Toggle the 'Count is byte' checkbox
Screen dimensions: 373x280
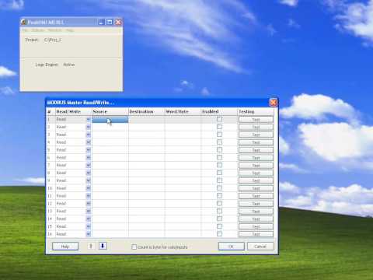click(x=134, y=247)
